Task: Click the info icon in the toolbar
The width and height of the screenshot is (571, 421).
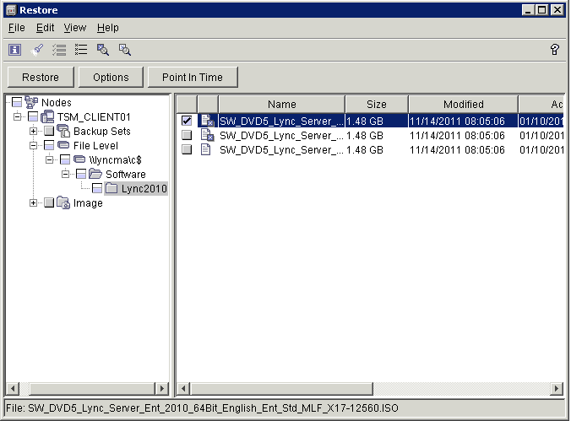Action: (x=14, y=50)
